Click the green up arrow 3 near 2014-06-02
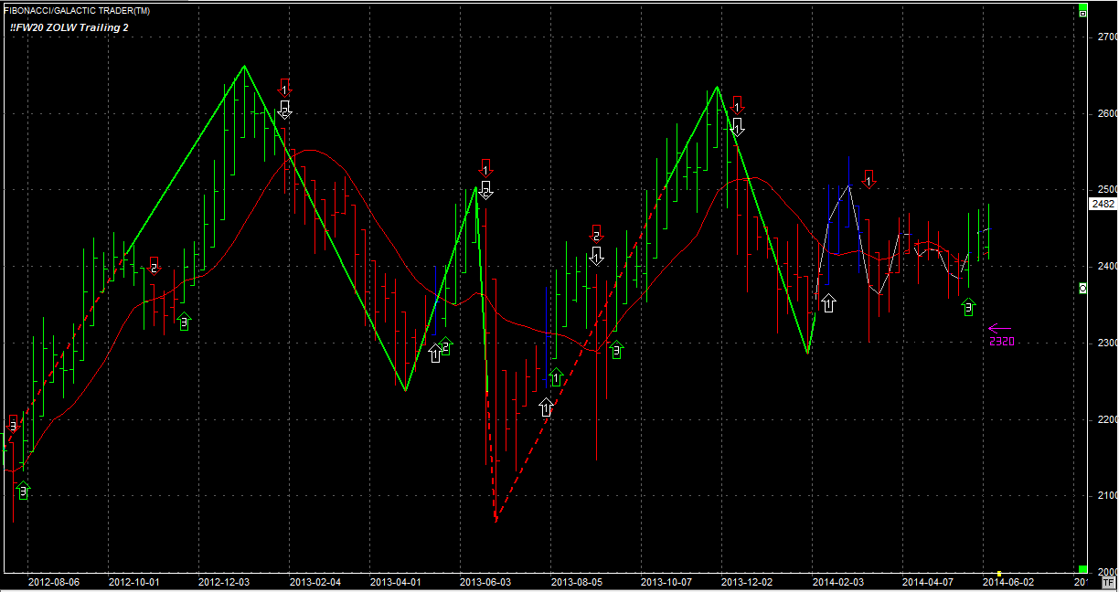This screenshot has height=592, width=1119. pos(969,307)
